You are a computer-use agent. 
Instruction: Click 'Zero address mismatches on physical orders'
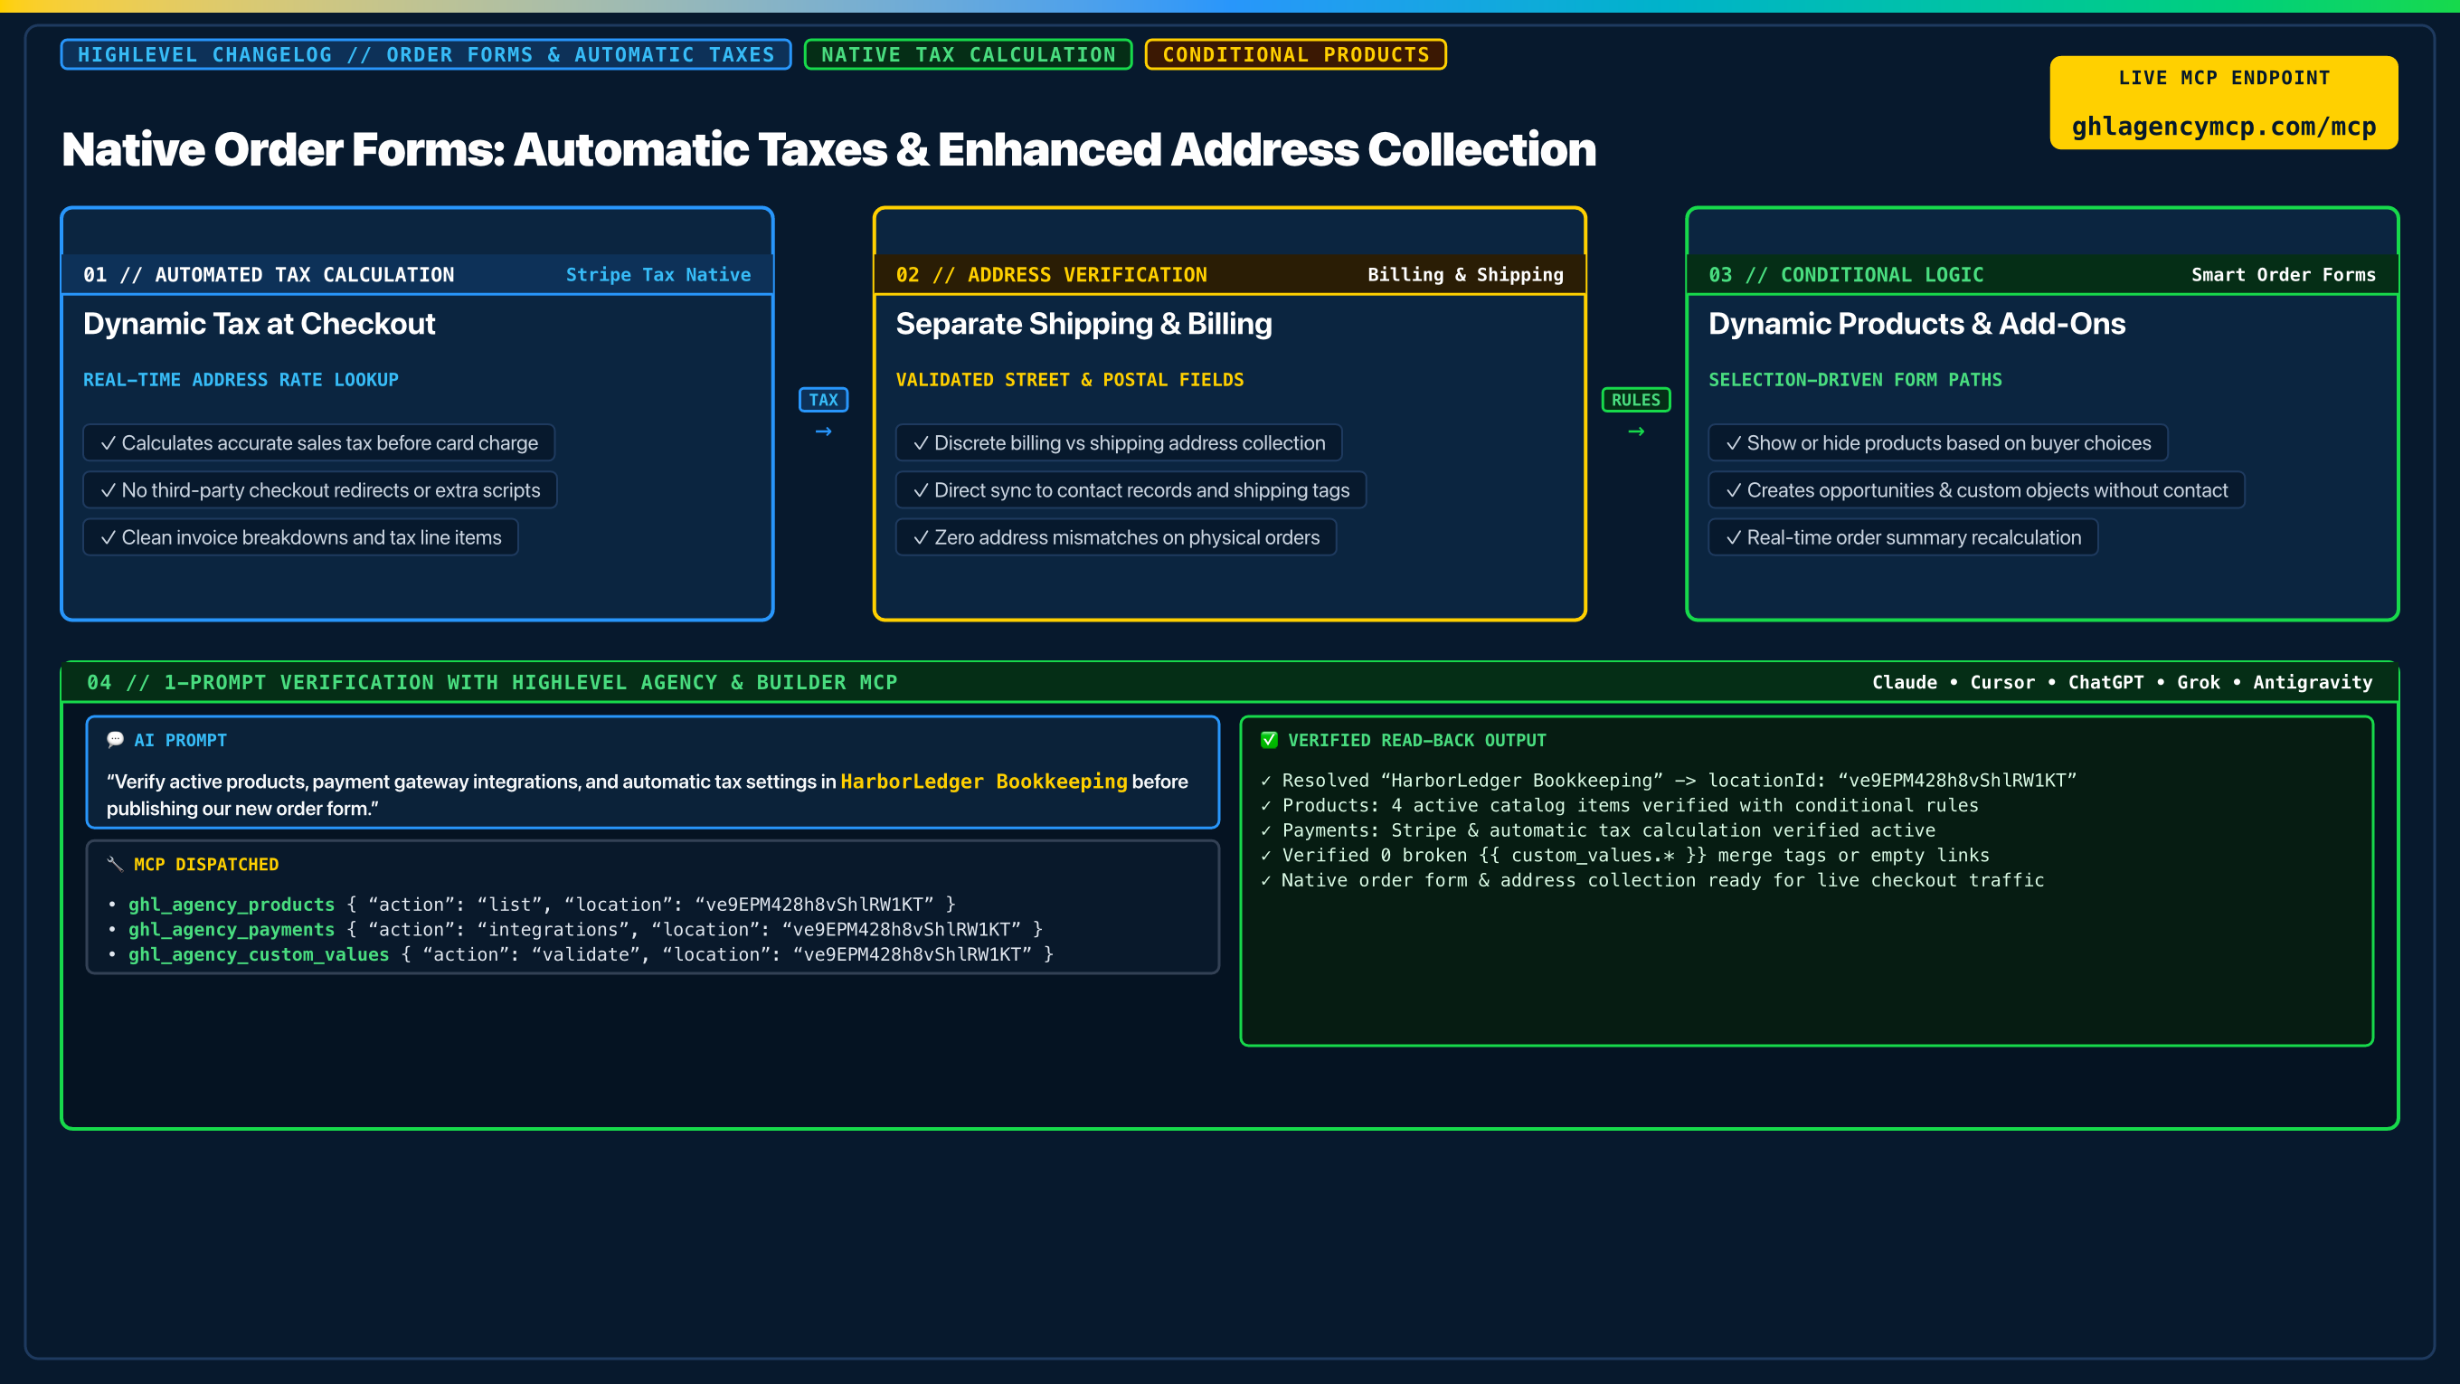tap(1116, 536)
